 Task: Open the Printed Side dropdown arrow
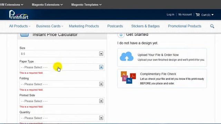[x=101, y=101]
